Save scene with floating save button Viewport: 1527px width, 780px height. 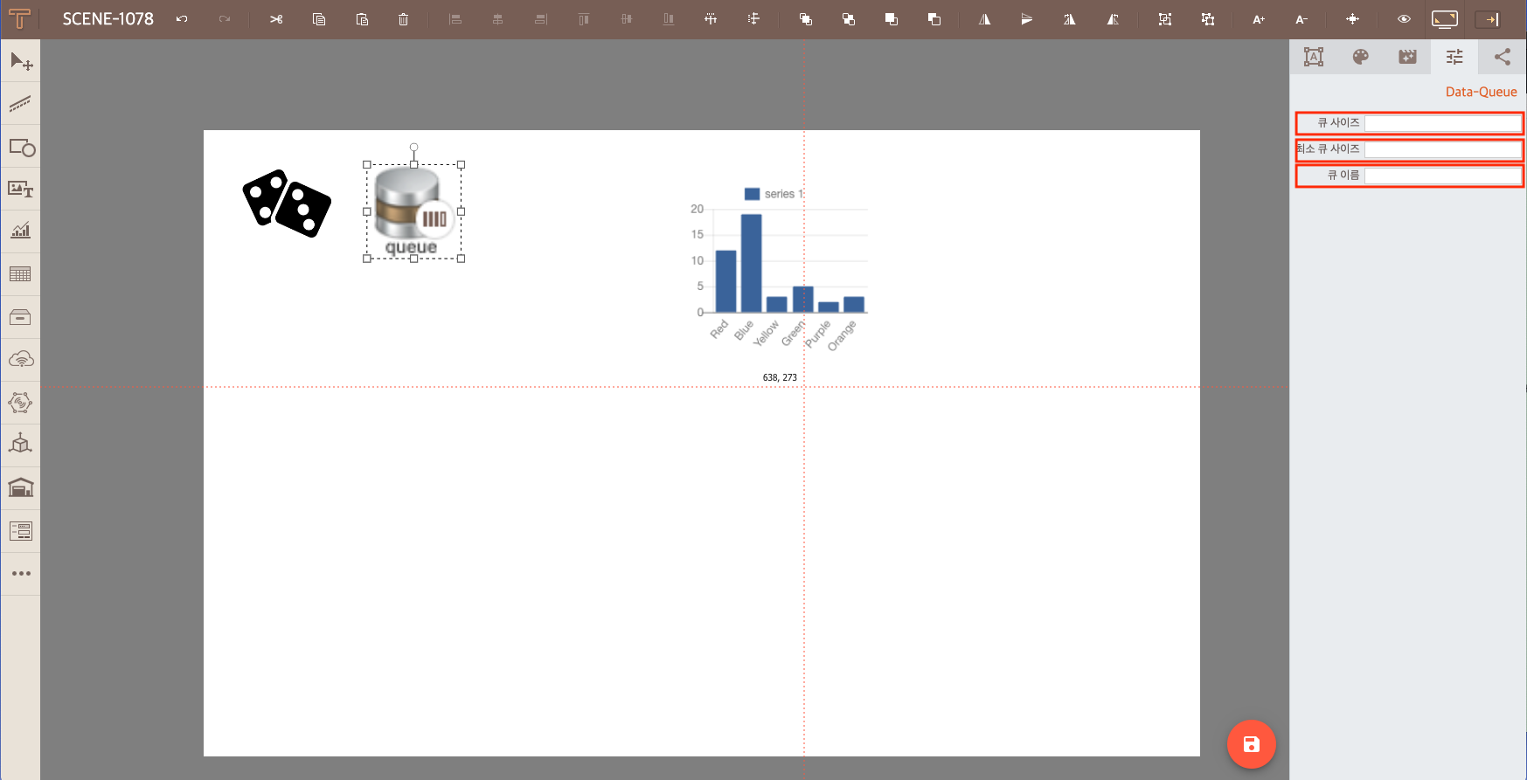pos(1251,744)
